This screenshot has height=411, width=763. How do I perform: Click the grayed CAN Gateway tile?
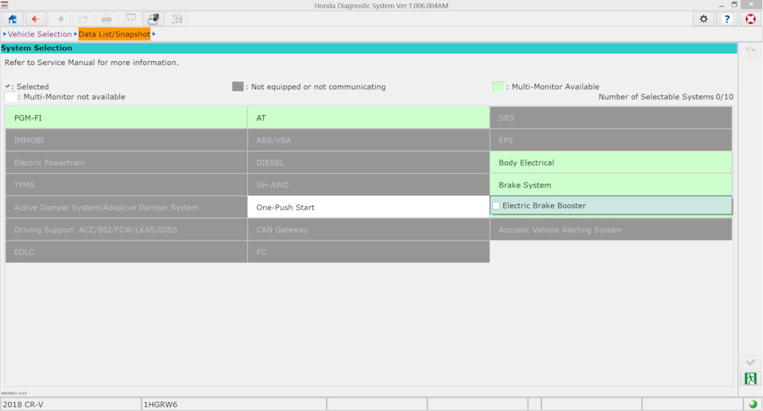[368, 230]
